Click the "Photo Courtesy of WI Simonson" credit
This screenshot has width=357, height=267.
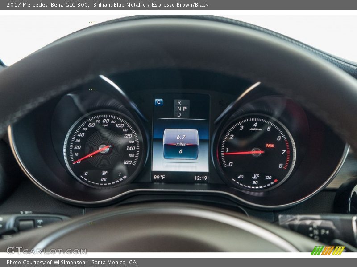click(x=46, y=263)
